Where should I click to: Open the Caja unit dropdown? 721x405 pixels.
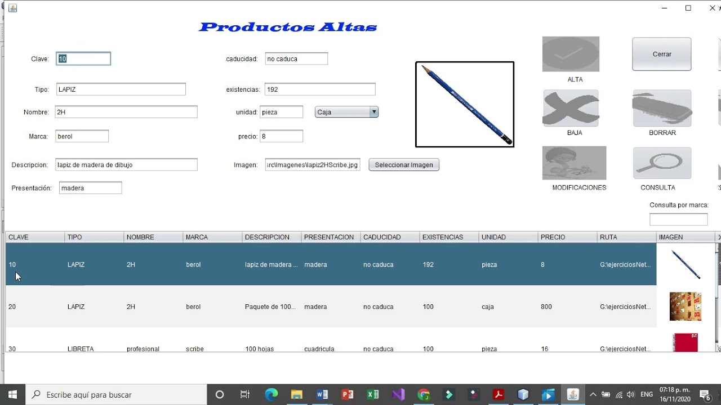click(x=346, y=112)
